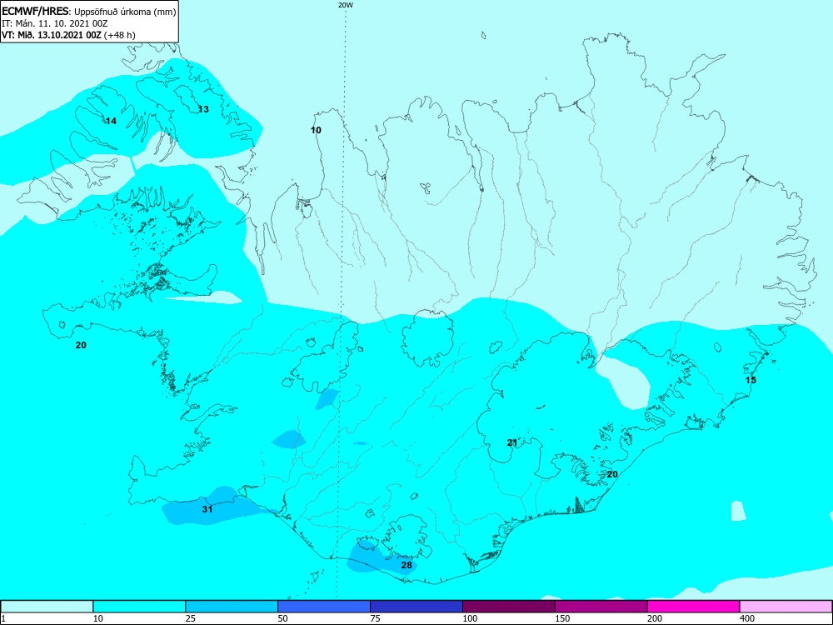This screenshot has width=833, height=625.
Task: Click the 1–10 mm pale legend swatch
Action: 47,607
